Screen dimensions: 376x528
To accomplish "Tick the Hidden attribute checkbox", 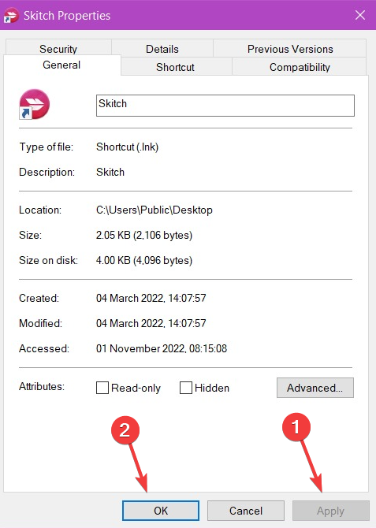I will pos(186,388).
